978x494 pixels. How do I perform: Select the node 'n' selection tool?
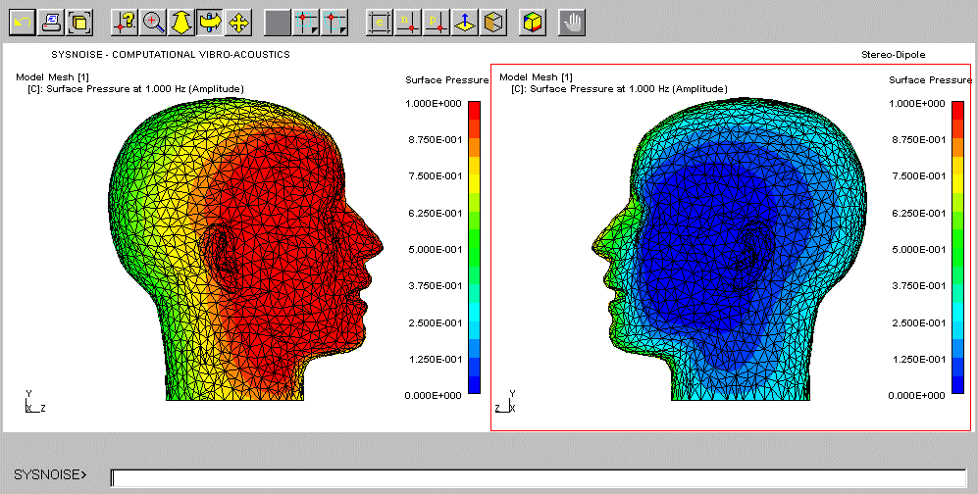pos(408,21)
